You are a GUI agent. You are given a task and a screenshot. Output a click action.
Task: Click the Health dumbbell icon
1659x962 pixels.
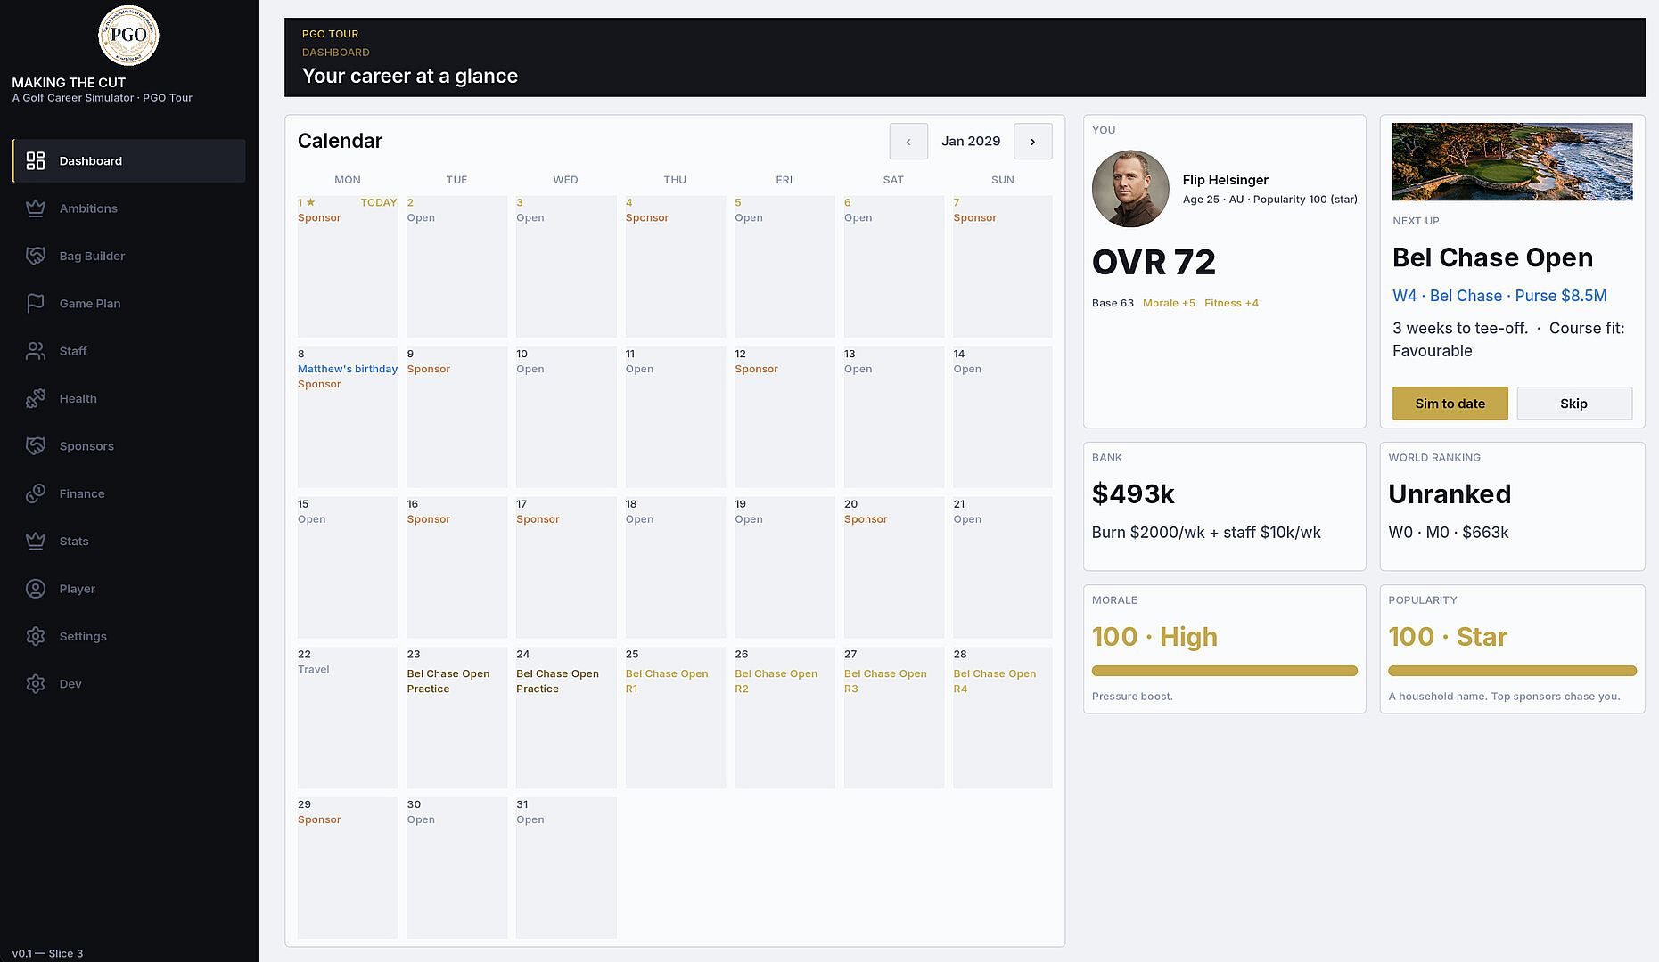36,398
